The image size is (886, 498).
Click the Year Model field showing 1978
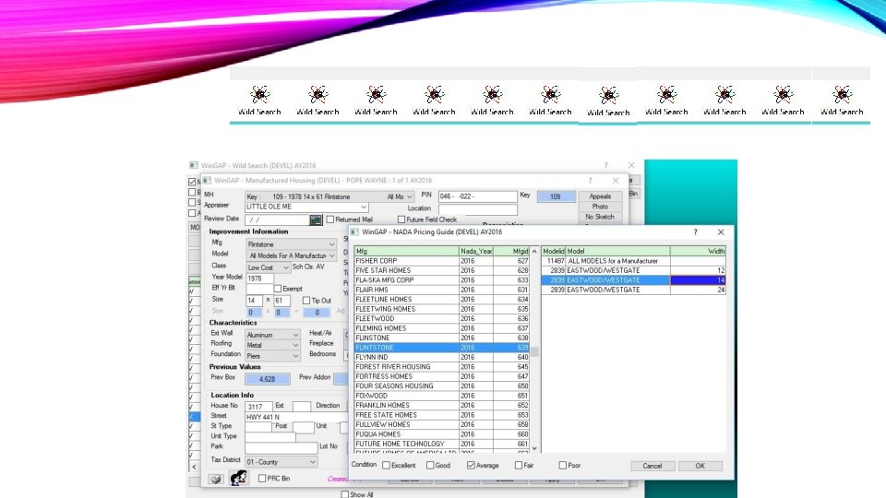coord(259,278)
